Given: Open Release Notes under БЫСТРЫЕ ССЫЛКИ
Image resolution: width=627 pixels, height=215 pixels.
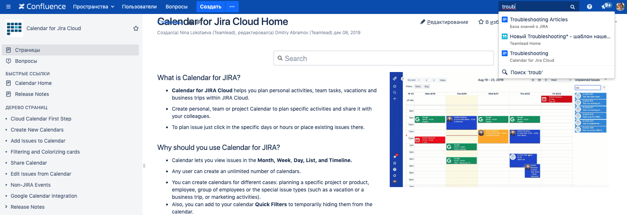Looking at the screenshot, I should point(32,94).
